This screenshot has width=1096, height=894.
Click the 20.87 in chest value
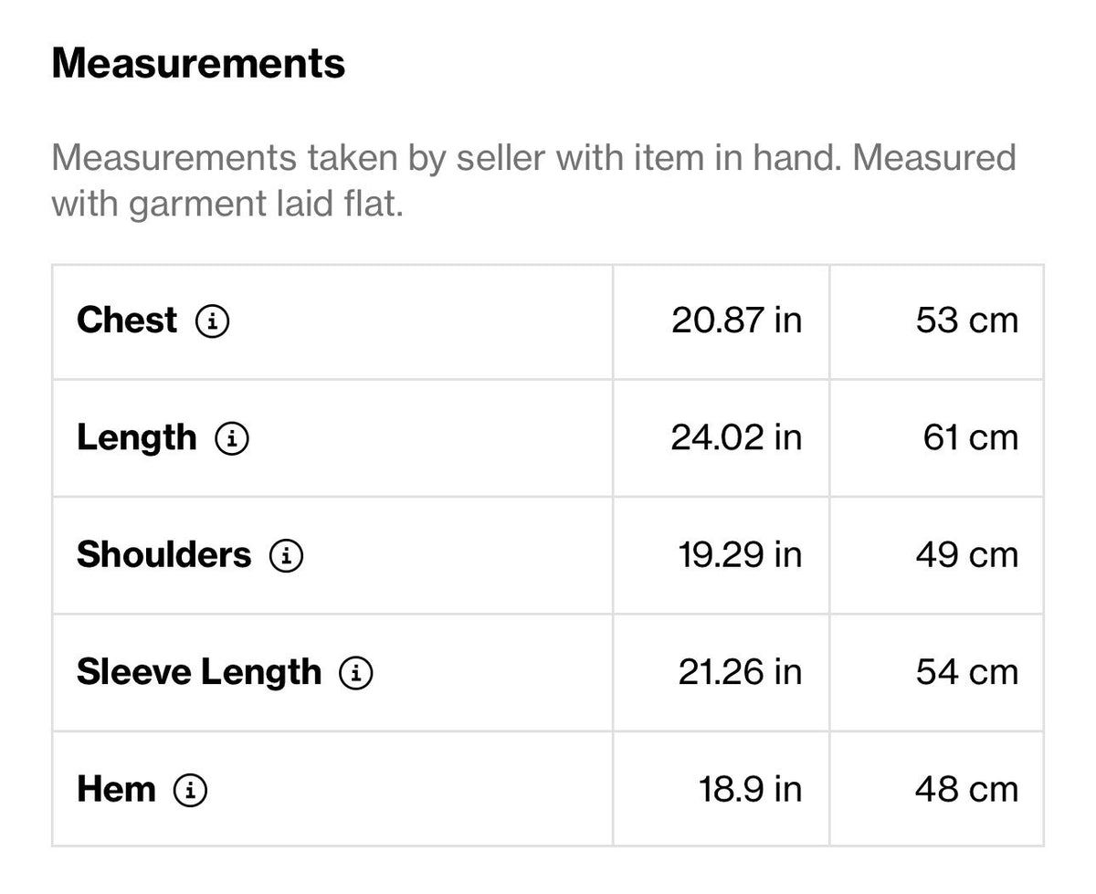click(736, 321)
